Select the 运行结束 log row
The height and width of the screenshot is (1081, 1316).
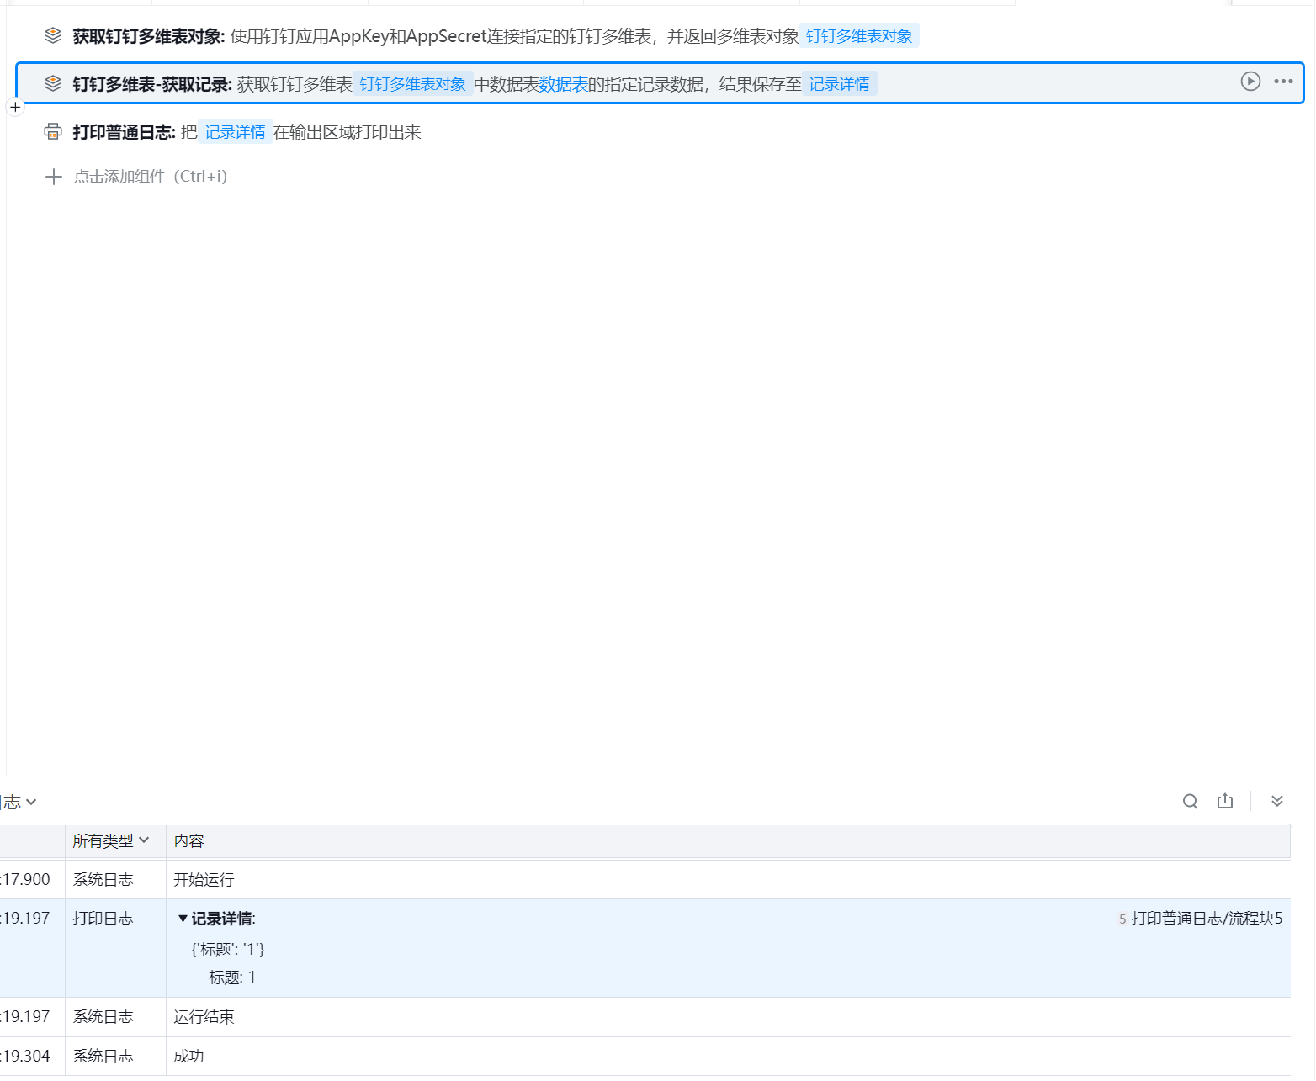pyautogui.click(x=204, y=1017)
